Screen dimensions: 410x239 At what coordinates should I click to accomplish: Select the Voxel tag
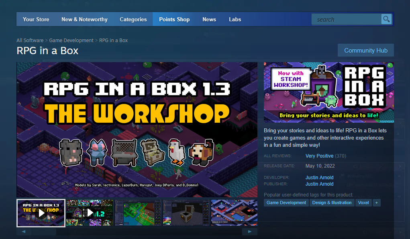pyautogui.click(x=363, y=203)
